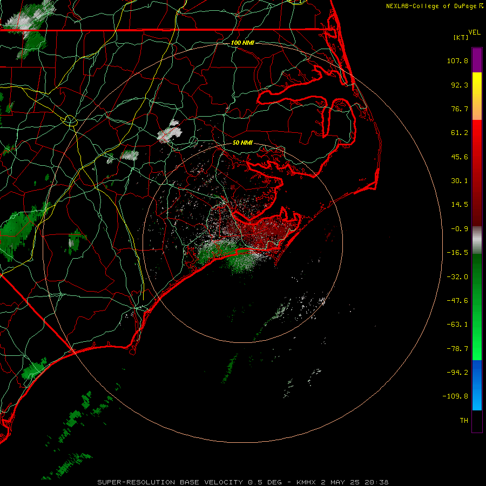Click the gray color bar segment near -0.9
This screenshot has width=486, height=486.
(477, 240)
